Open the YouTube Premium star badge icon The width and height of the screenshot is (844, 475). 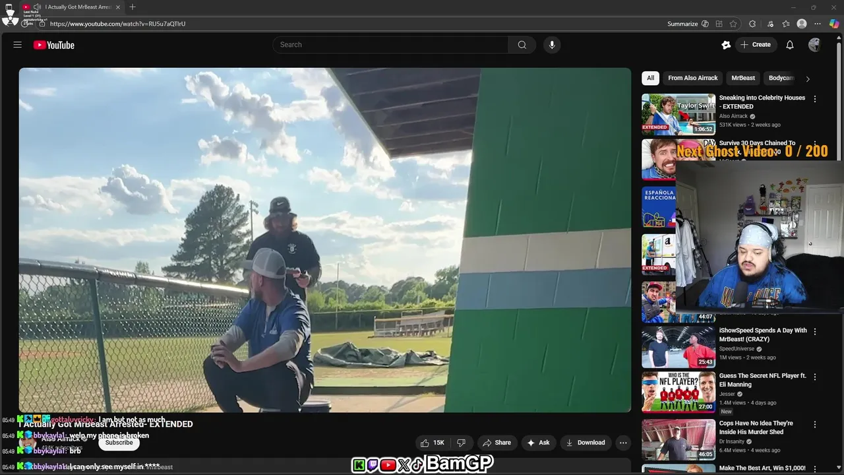pos(726,45)
